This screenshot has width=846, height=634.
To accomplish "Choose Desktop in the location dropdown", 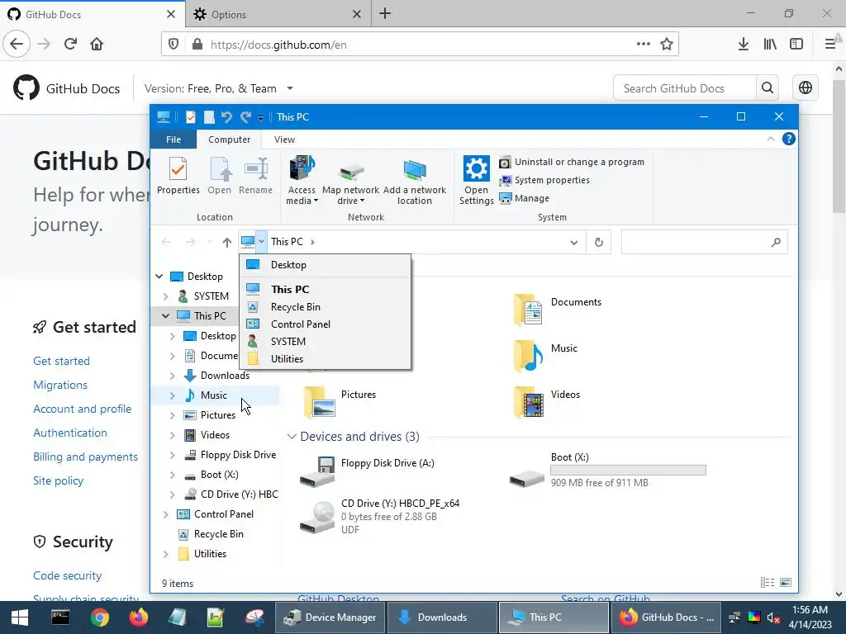I will pos(325,265).
